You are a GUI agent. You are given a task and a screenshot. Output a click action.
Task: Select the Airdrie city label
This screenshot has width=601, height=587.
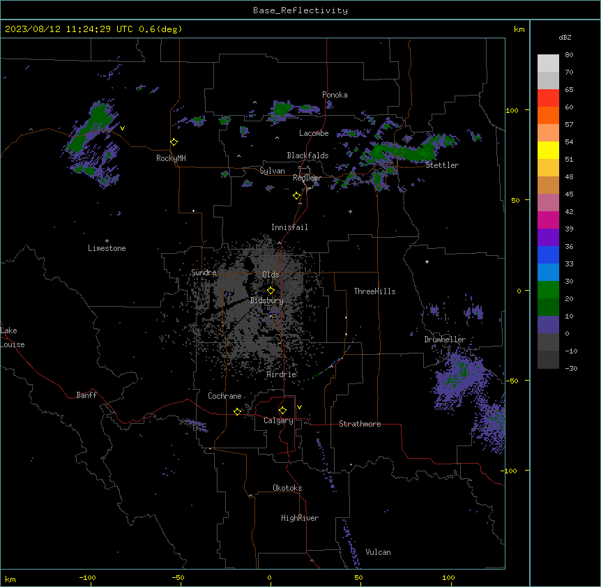click(x=282, y=374)
